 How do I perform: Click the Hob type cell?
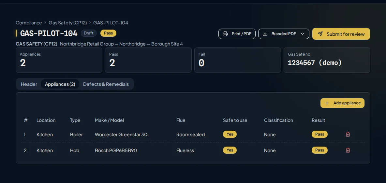pos(75,150)
